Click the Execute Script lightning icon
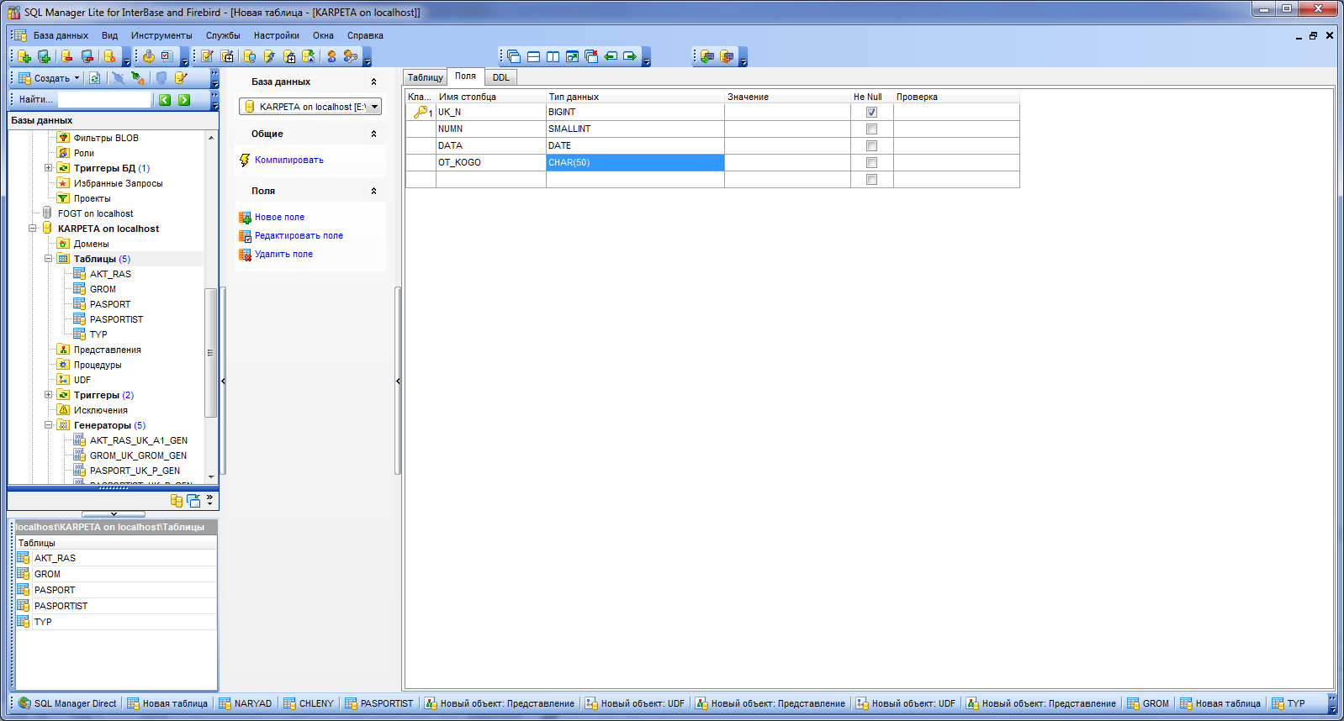The image size is (1344, 721). [269, 56]
